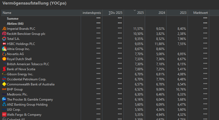This screenshot has height=120, width=219.
Task: Click the Procter & Gamble logo icon
Action: [4, 100]
